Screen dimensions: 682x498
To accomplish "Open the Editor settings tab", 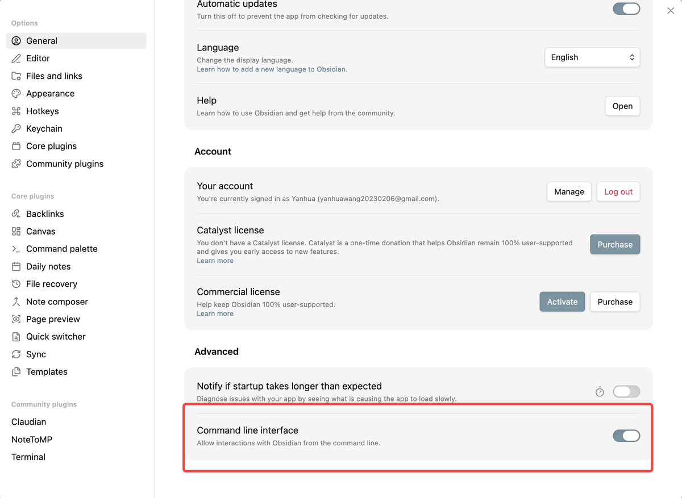I will pos(76,58).
